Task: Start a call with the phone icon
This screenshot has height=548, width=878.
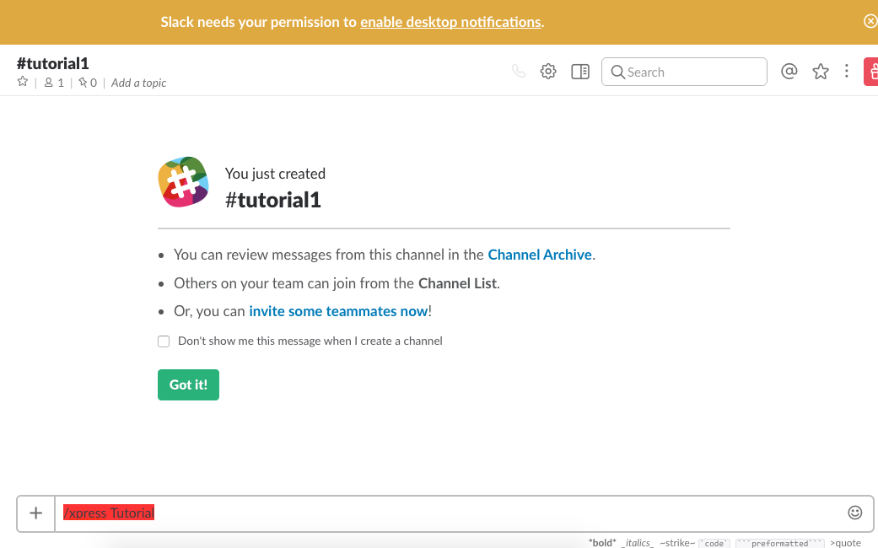Action: tap(519, 71)
